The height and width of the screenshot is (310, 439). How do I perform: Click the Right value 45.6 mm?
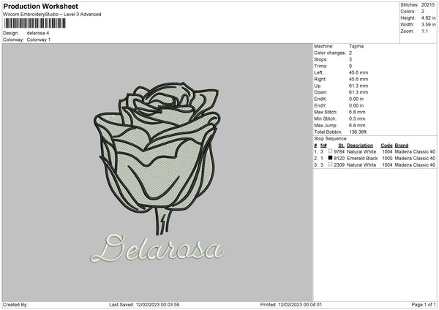point(359,79)
